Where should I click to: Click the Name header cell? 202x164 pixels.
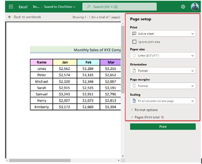[x=41, y=62]
